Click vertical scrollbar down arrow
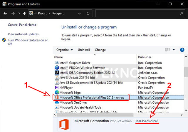Image resolution: width=188 pixels, height=132 pixels. [186, 110]
